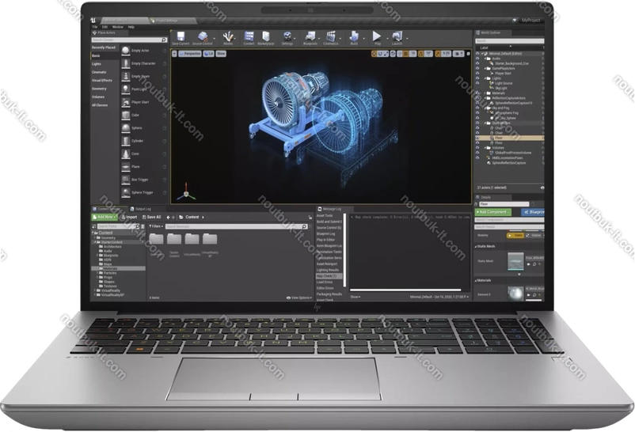This screenshot has height=432, width=635.
Task: Click the Add Component button
Action: [492, 212]
